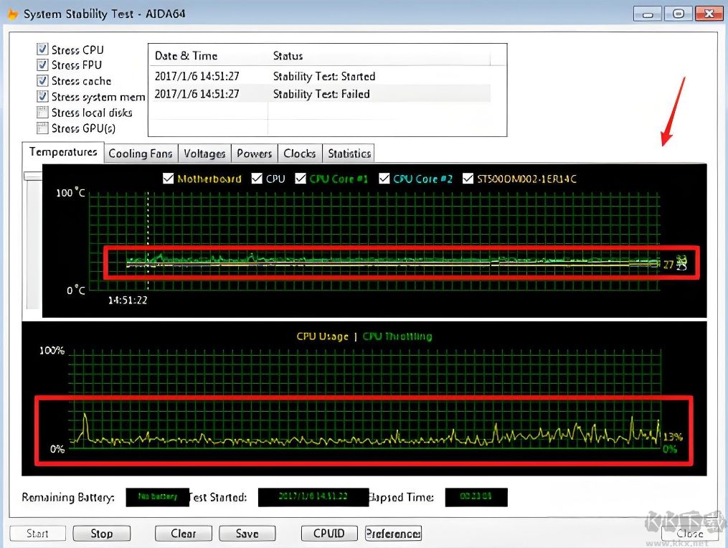Switch to the Cooling Fans tab
The image size is (728, 548).
[x=141, y=153]
